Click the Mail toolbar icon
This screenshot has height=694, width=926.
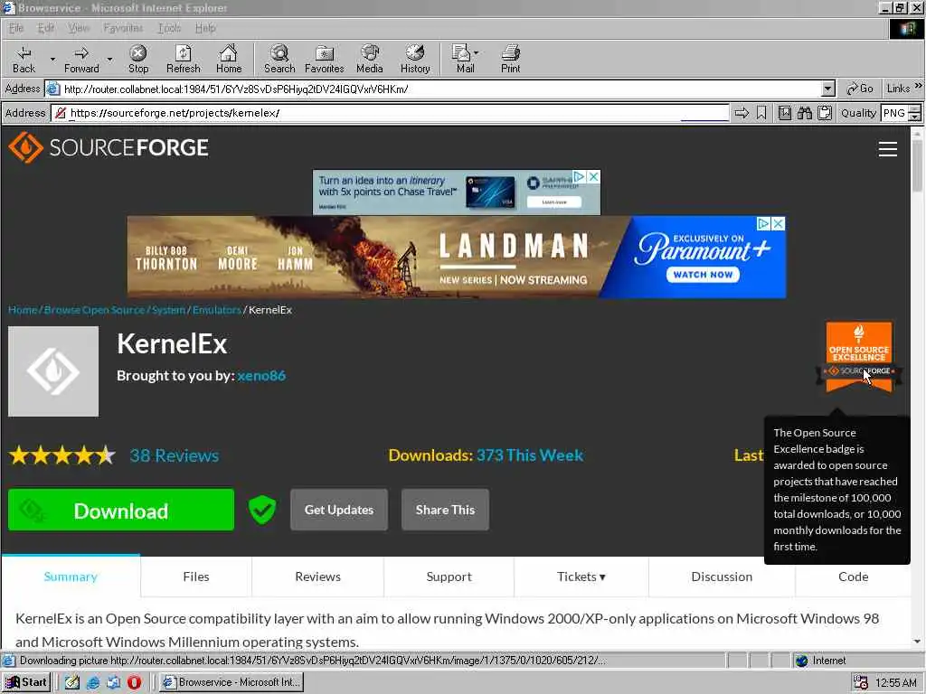point(461,59)
